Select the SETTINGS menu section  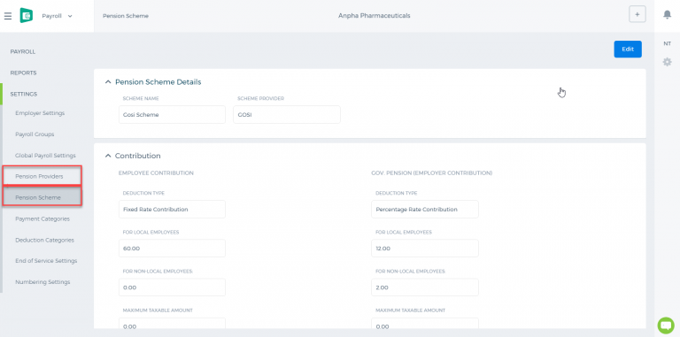coord(24,94)
